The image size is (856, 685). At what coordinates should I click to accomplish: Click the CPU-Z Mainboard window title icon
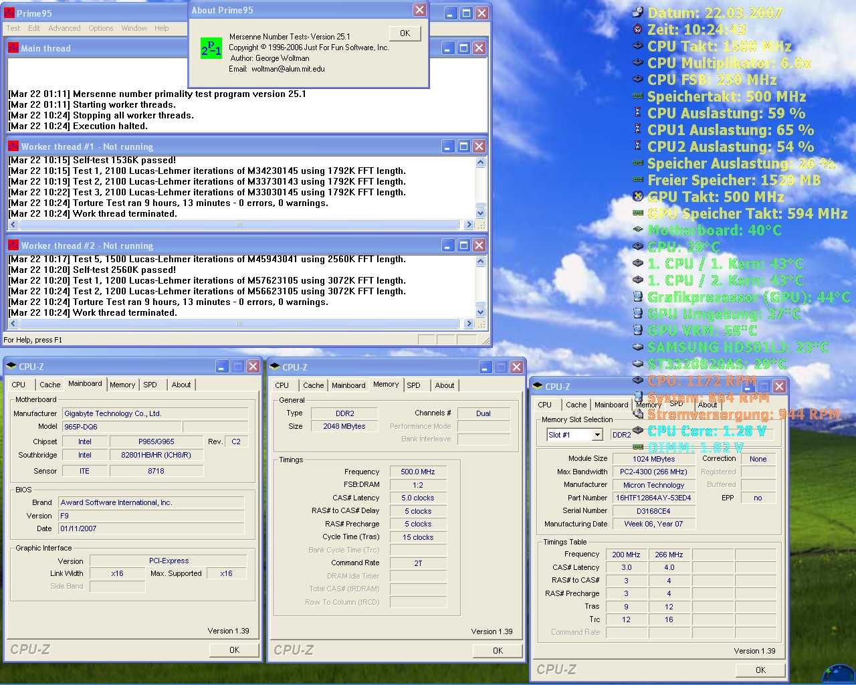click(x=11, y=366)
